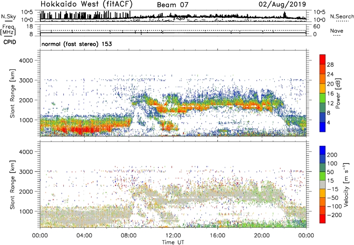Click the '28' value on power color bar
Viewport: 354px width, 245px height.
click(x=330, y=65)
